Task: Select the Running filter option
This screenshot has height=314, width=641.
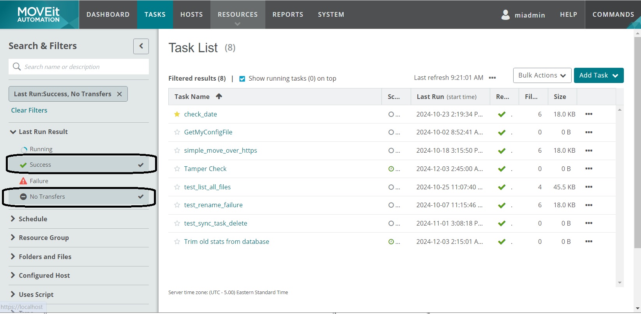Action: [x=41, y=149]
